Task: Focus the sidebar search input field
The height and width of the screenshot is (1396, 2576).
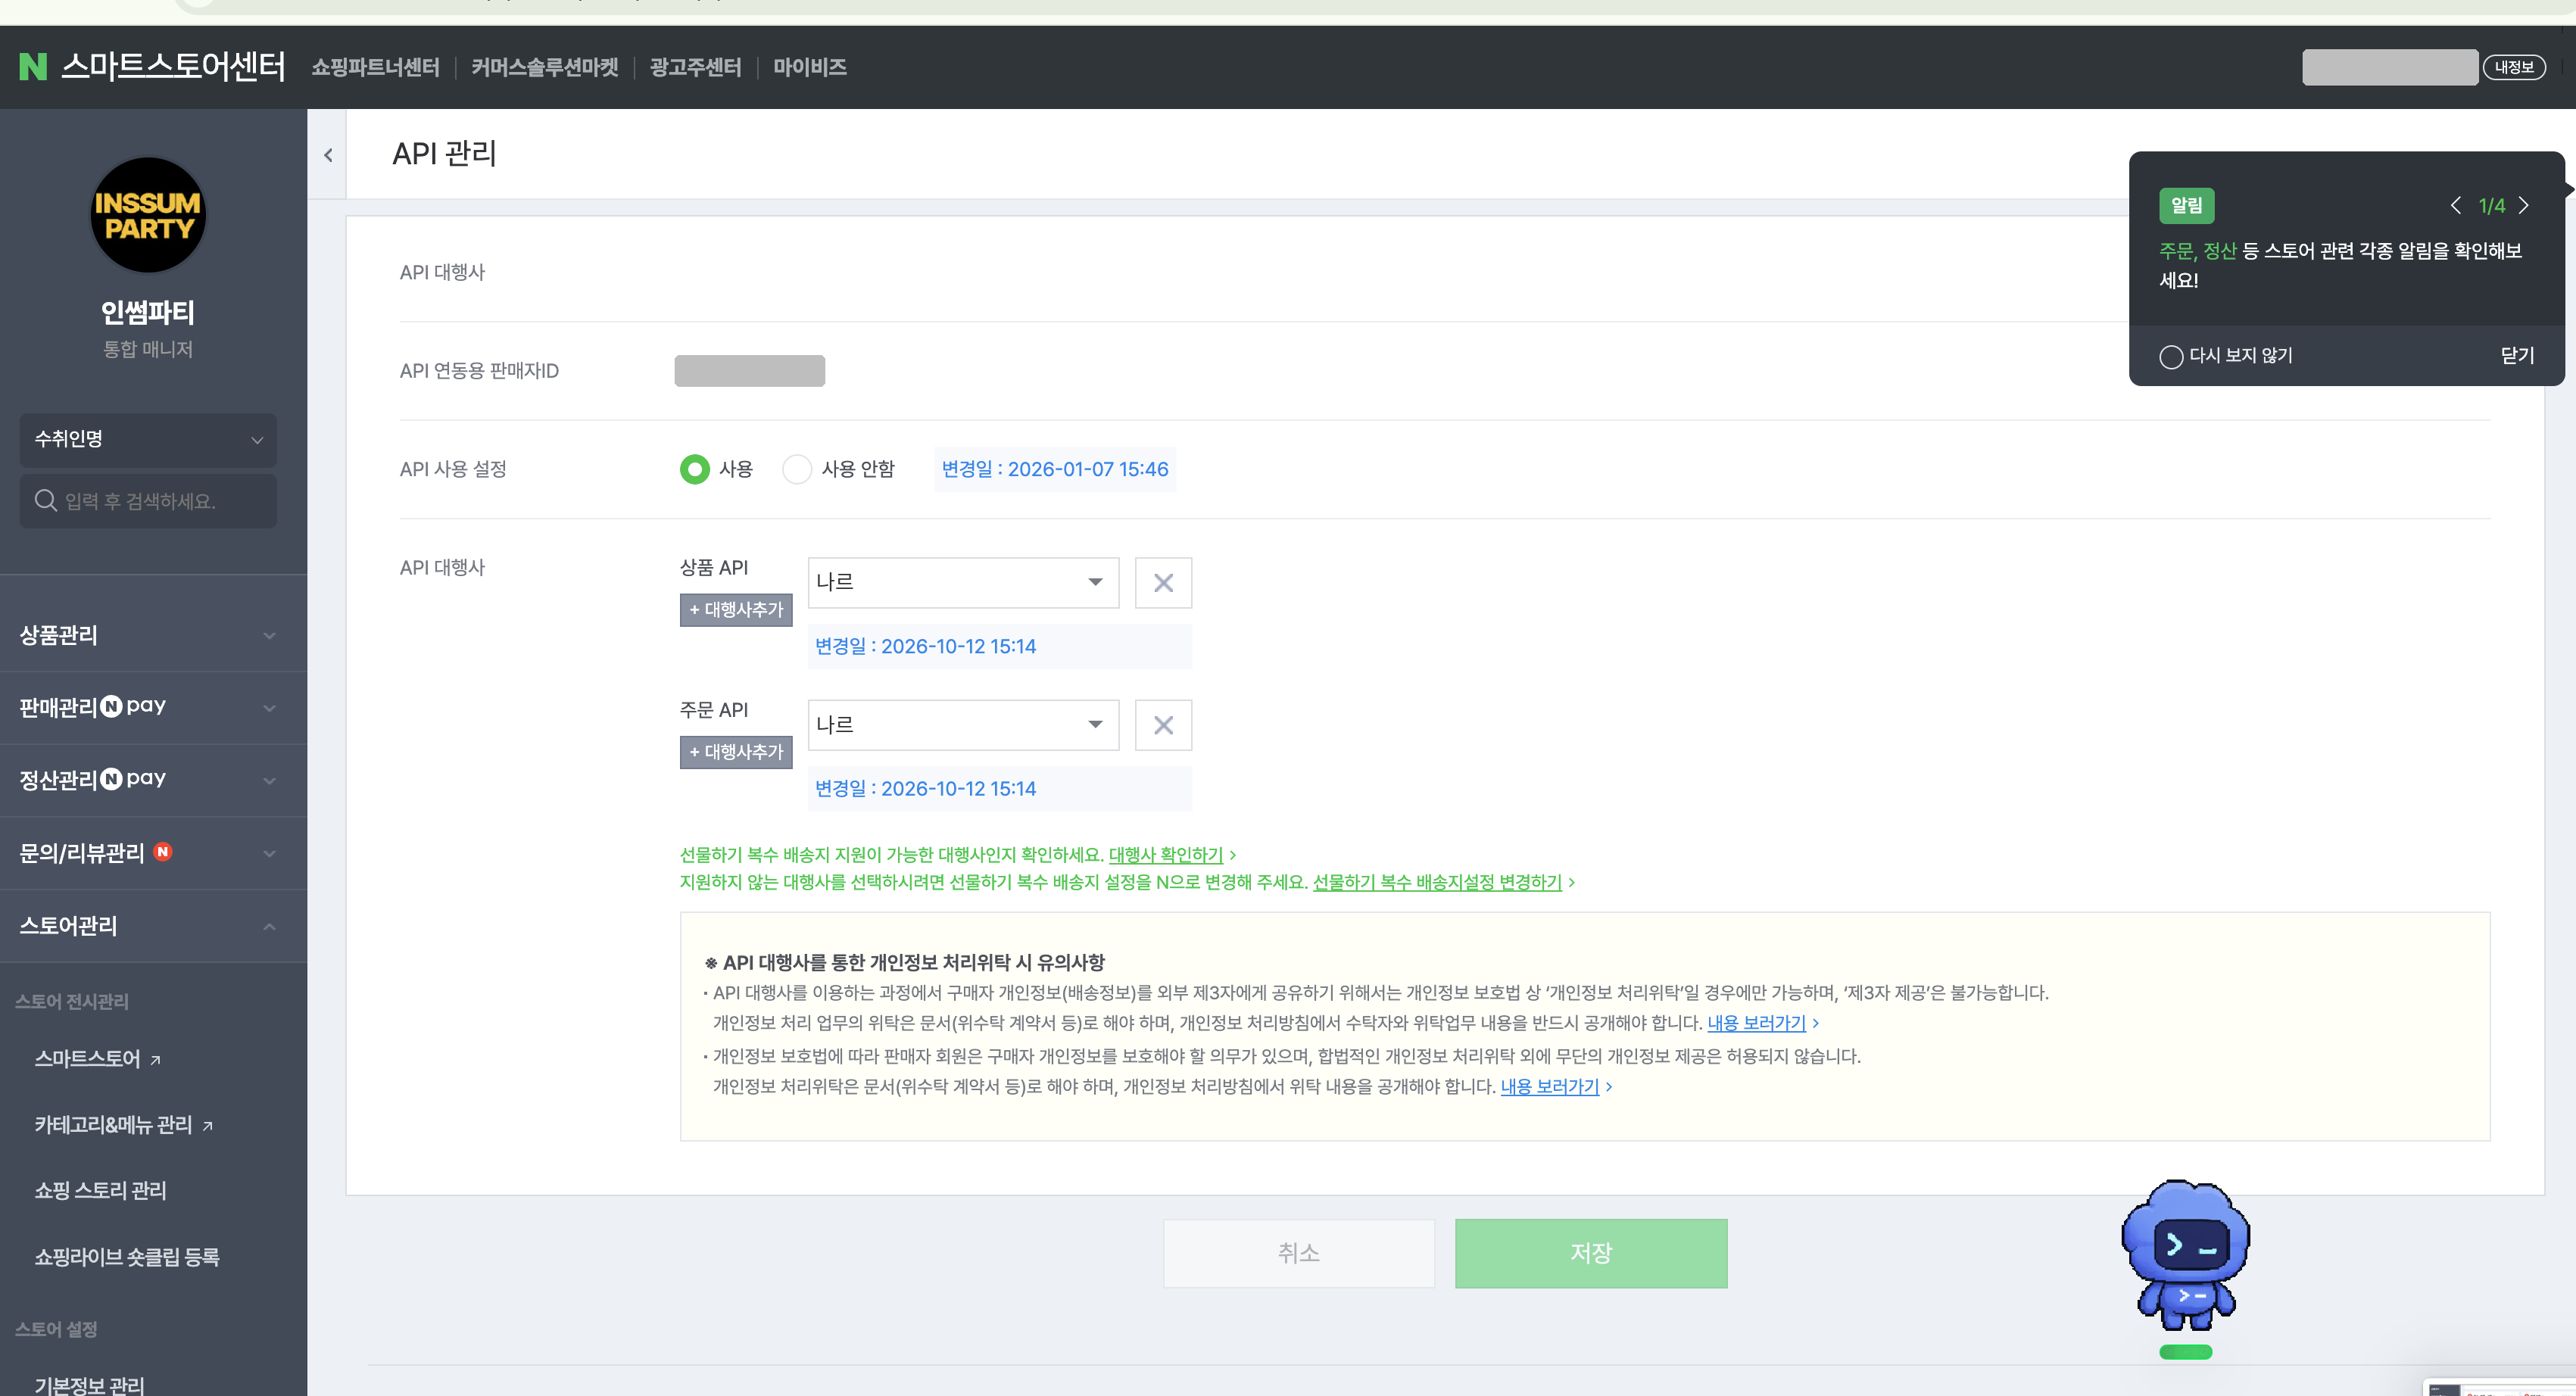Action: (x=148, y=500)
